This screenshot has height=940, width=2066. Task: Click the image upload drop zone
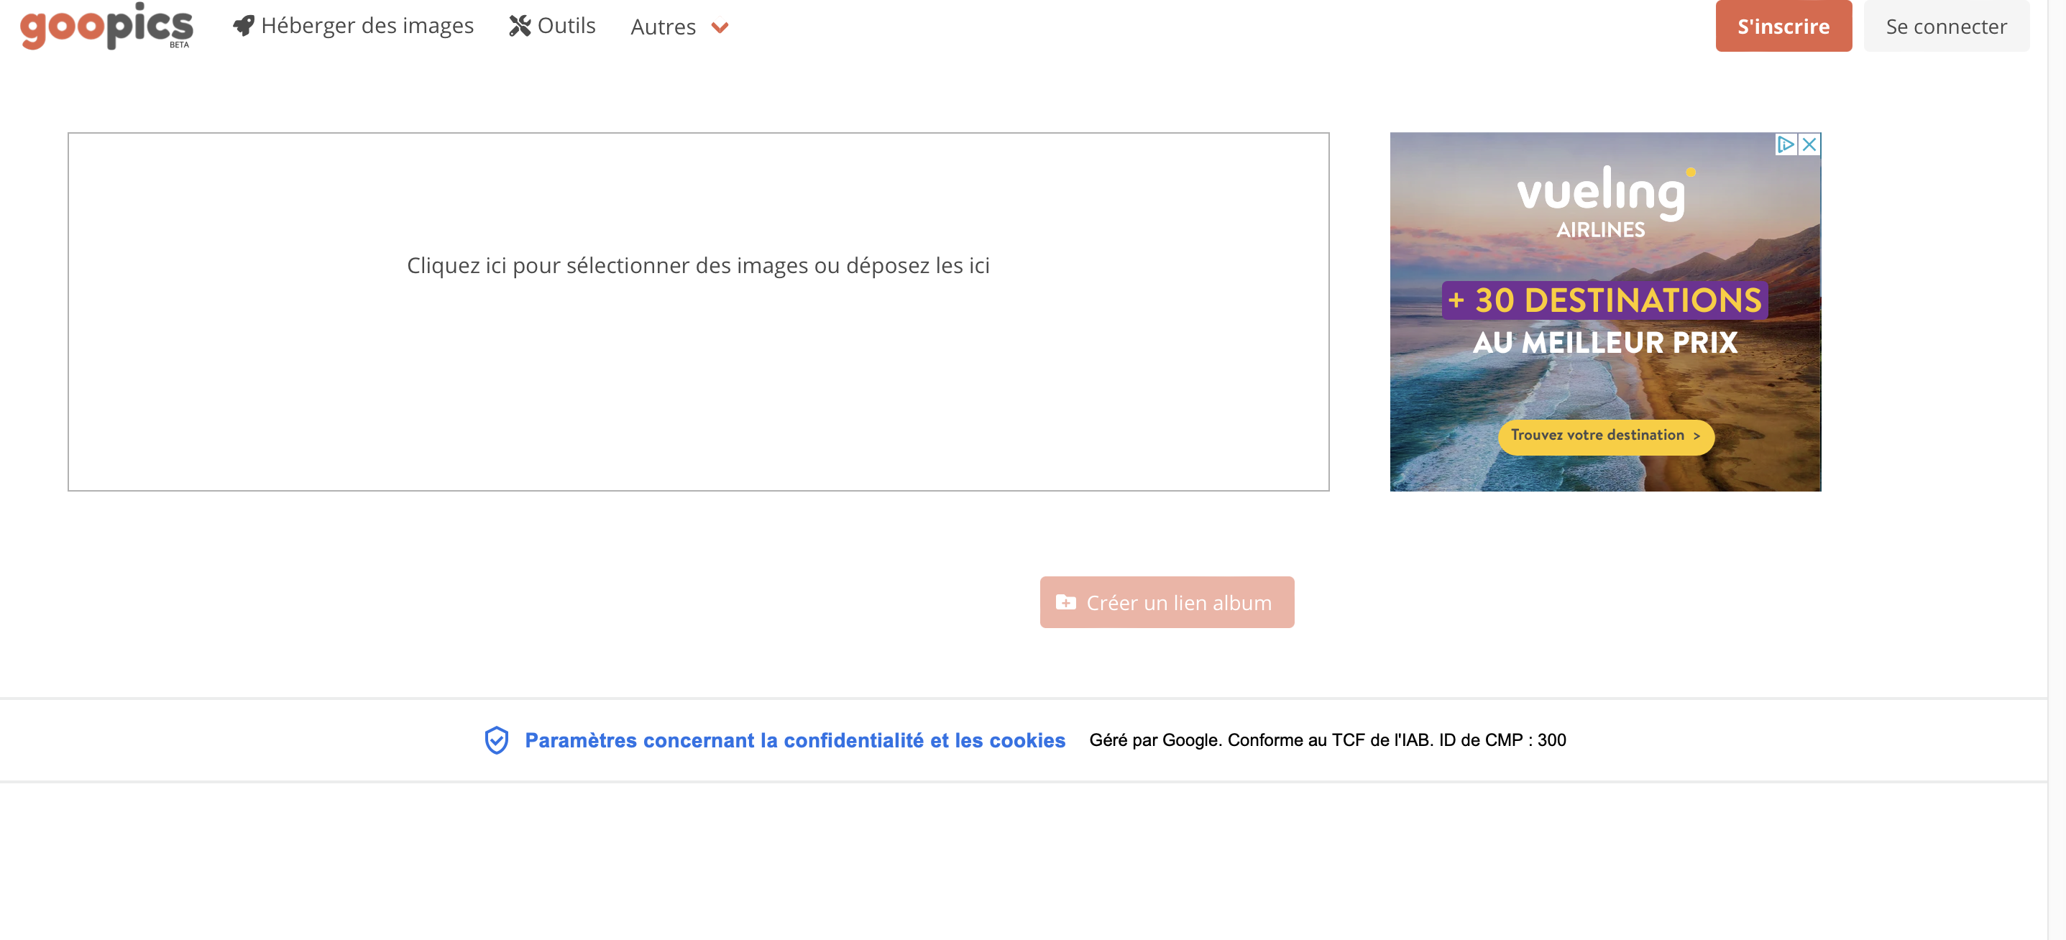tap(698, 311)
